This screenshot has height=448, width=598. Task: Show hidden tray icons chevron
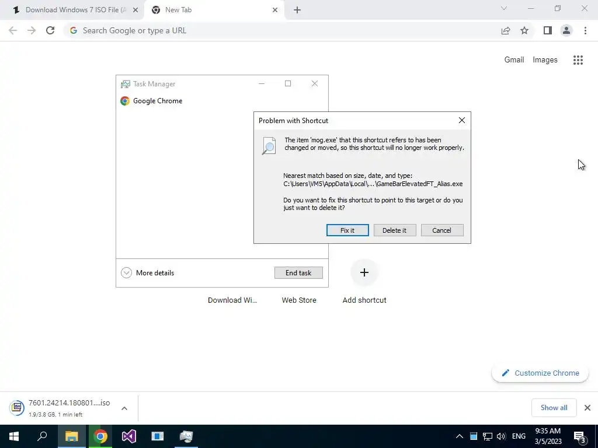[x=460, y=436]
